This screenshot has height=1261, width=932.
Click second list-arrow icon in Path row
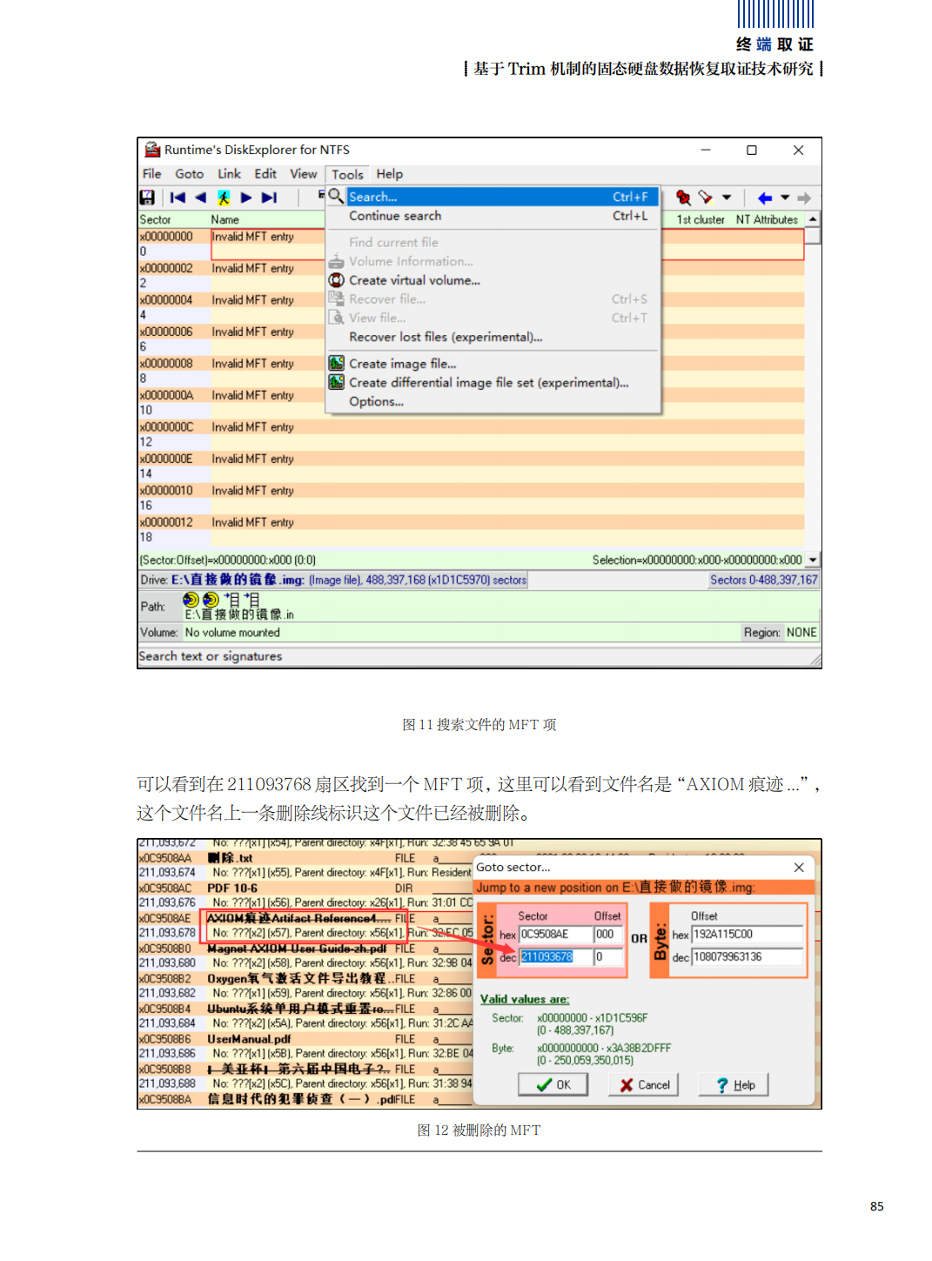pos(251,600)
